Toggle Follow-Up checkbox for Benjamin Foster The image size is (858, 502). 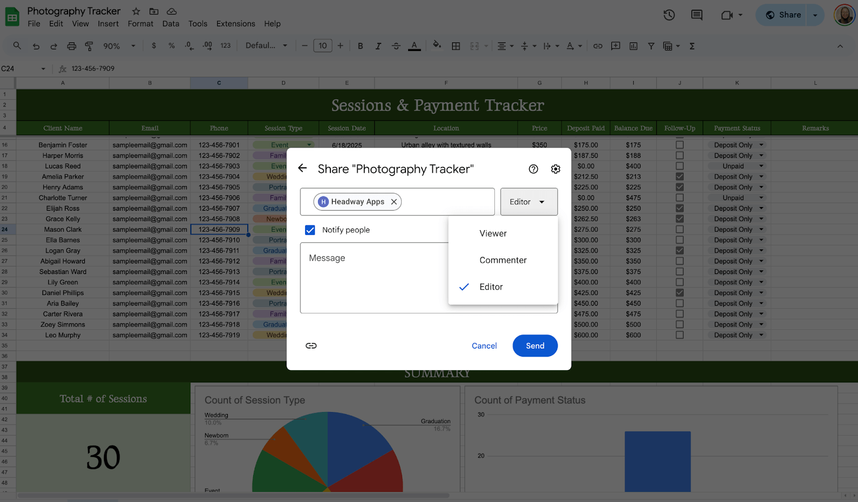pyautogui.click(x=679, y=145)
